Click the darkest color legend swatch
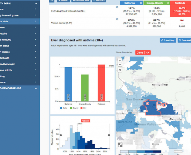The width and height of the screenshot is (191, 155). pos(157,151)
